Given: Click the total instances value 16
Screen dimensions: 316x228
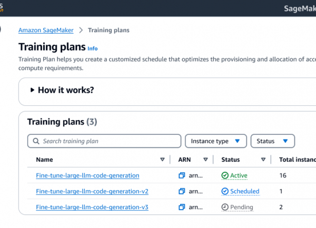Looking at the screenshot, I should (x=283, y=175).
